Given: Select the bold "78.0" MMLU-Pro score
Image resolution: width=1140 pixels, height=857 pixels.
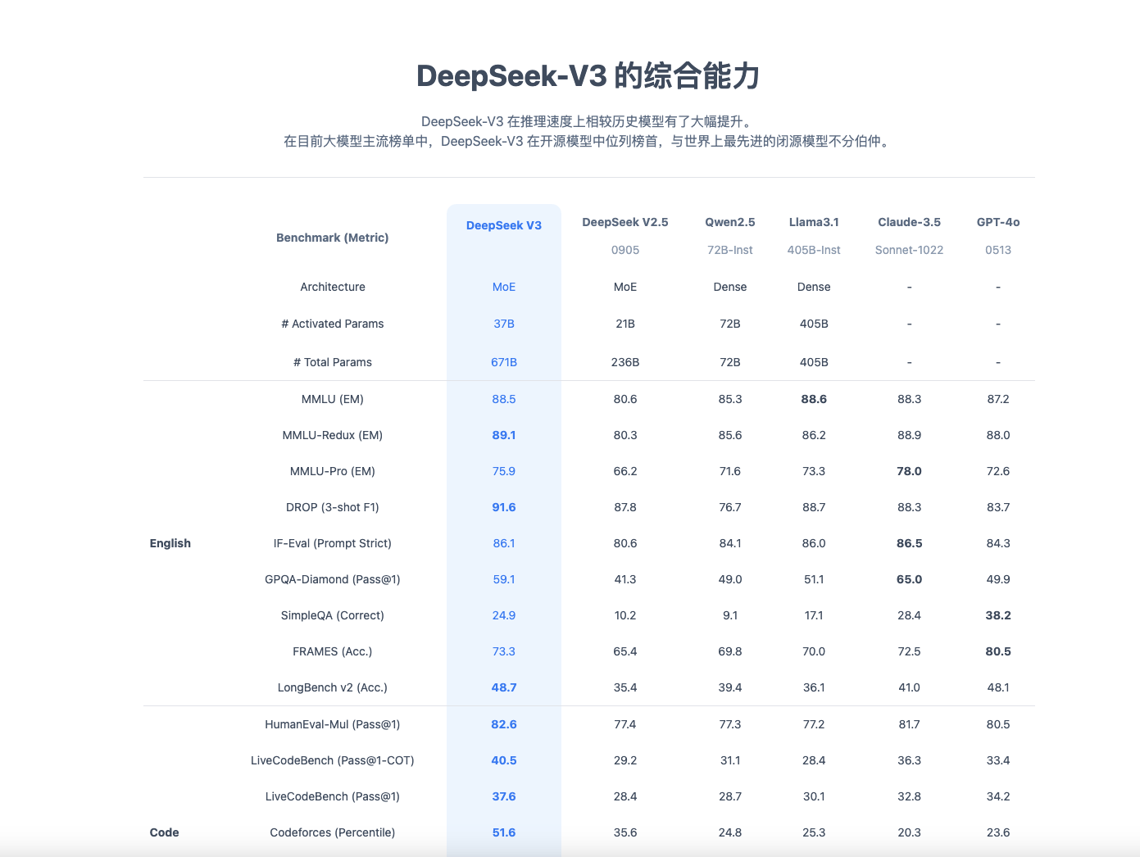Looking at the screenshot, I should [910, 471].
